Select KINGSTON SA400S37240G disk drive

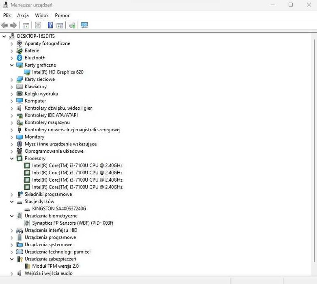tap(59, 208)
